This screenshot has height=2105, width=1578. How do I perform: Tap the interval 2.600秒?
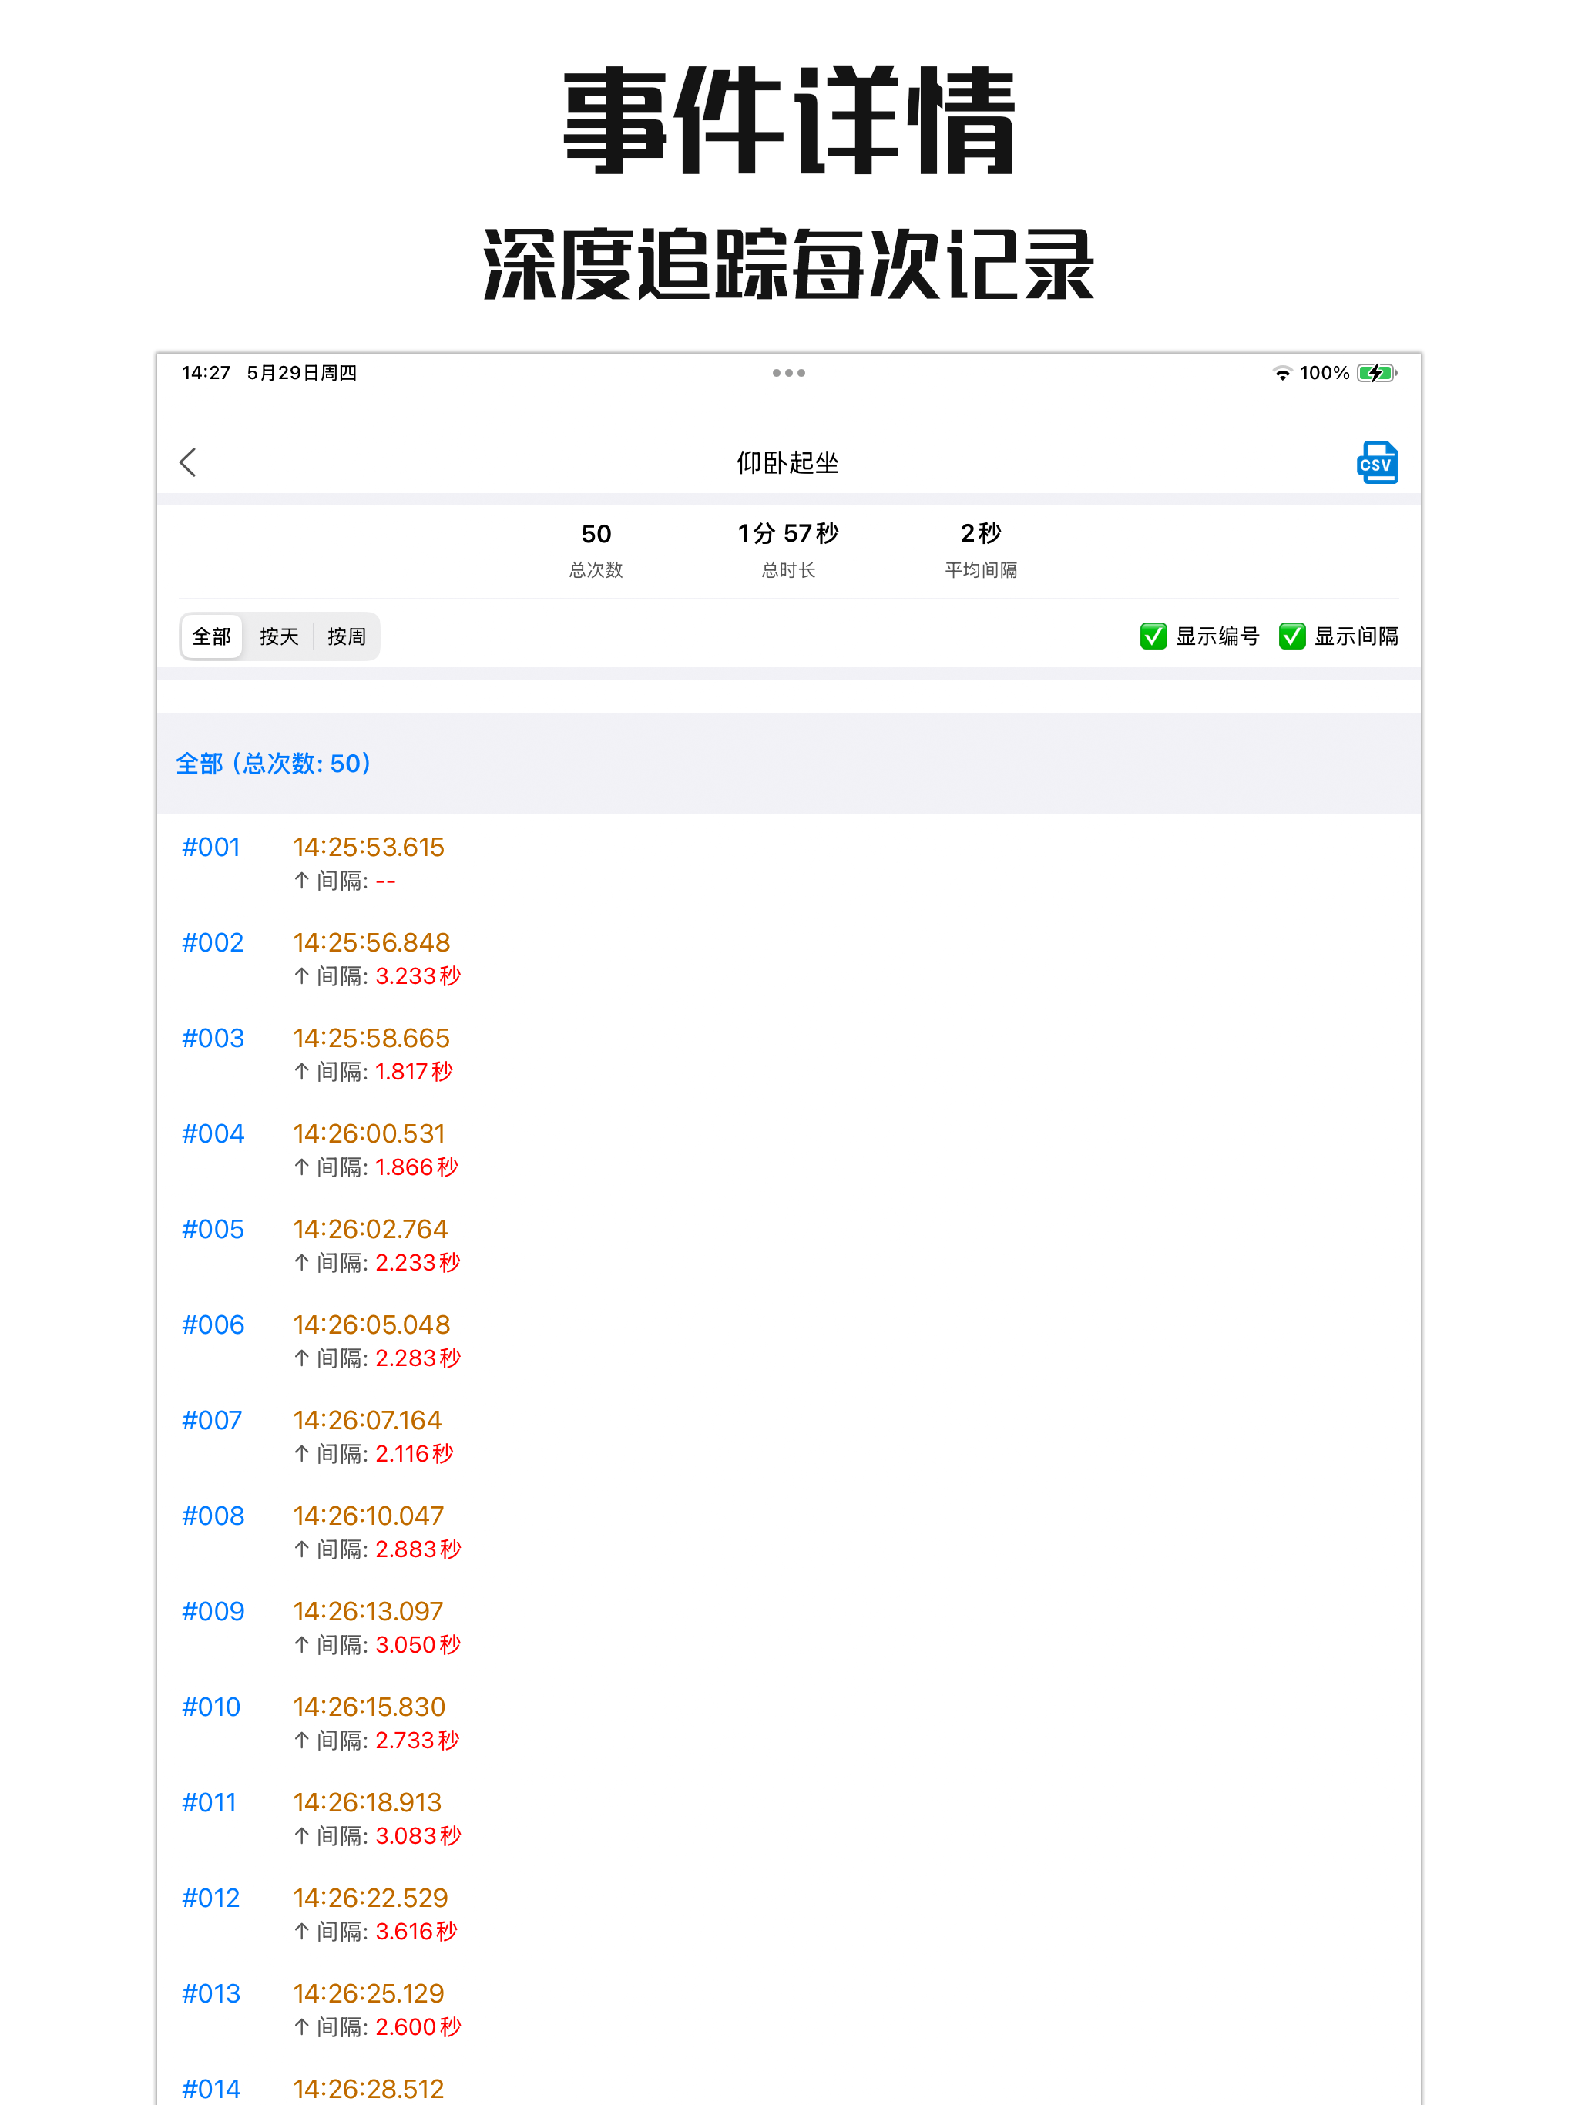pyautogui.click(x=418, y=2028)
